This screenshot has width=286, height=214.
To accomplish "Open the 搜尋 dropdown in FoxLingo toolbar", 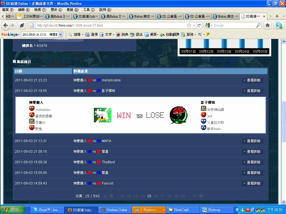I will (x=76, y=35).
